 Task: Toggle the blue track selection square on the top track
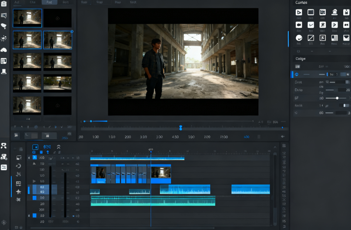coord(35,157)
